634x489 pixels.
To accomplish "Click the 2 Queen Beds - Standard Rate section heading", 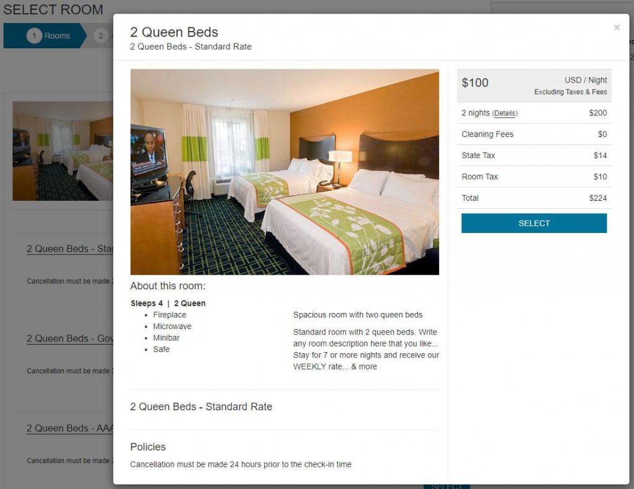I will tap(201, 407).
